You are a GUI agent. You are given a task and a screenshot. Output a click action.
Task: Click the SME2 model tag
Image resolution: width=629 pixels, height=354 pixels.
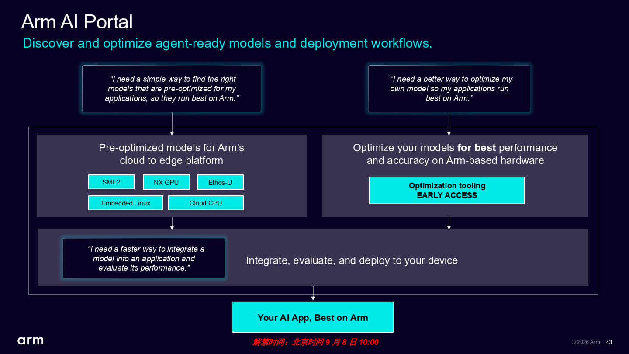coord(111,182)
